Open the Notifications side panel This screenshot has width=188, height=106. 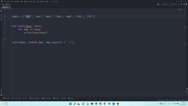pyautogui.click(x=187, y=92)
